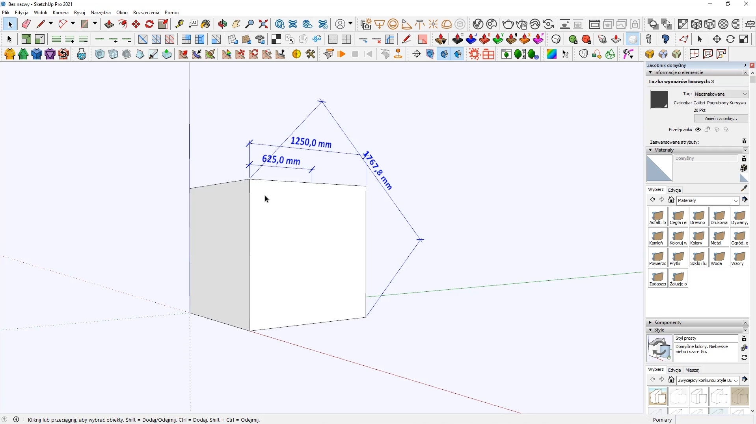
Task: Choose the Move tool
Action: click(136, 24)
